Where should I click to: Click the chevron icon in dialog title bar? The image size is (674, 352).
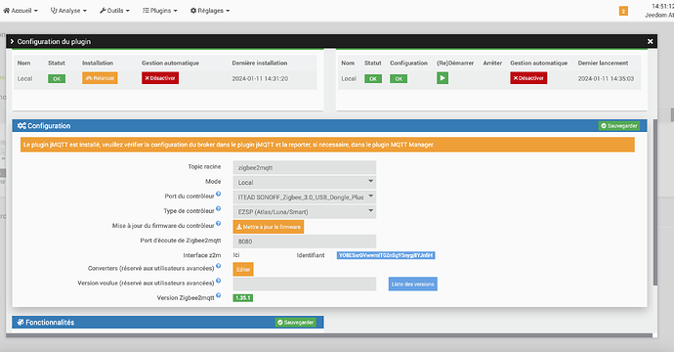pyautogui.click(x=12, y=41)
